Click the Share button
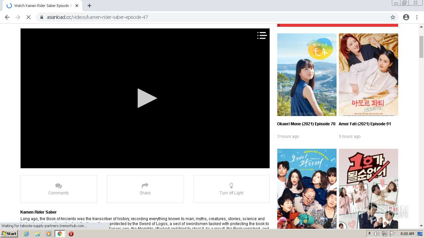The image size is (424, 238). click(x=145, y=189)
